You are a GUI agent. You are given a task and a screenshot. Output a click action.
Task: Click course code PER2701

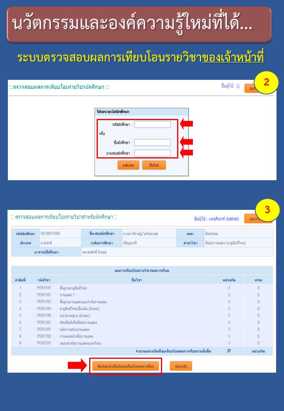[44, 343]
